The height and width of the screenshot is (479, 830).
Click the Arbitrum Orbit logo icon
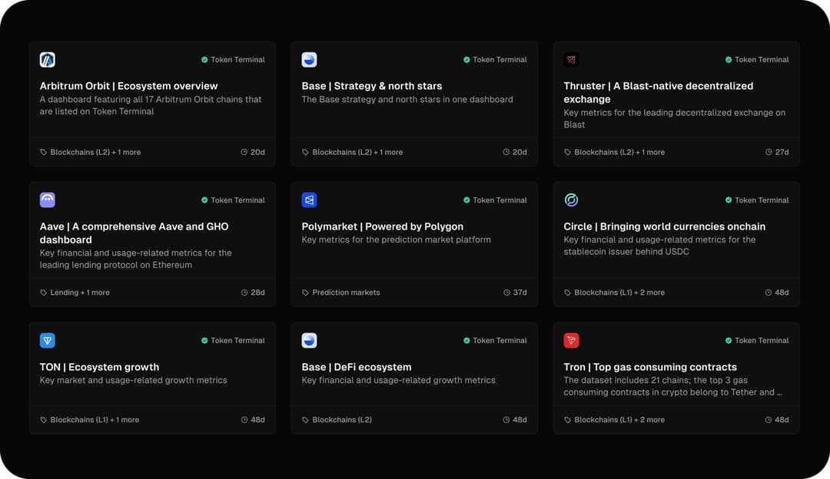click(47, 60)
